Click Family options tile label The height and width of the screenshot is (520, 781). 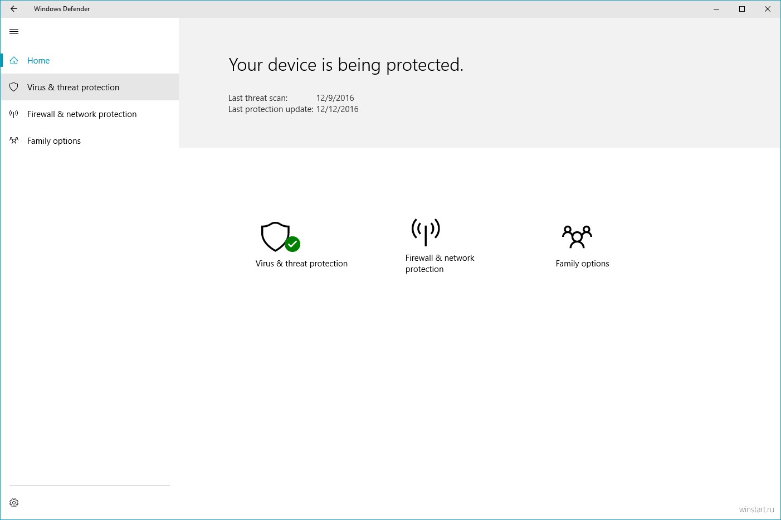(582, 264)
